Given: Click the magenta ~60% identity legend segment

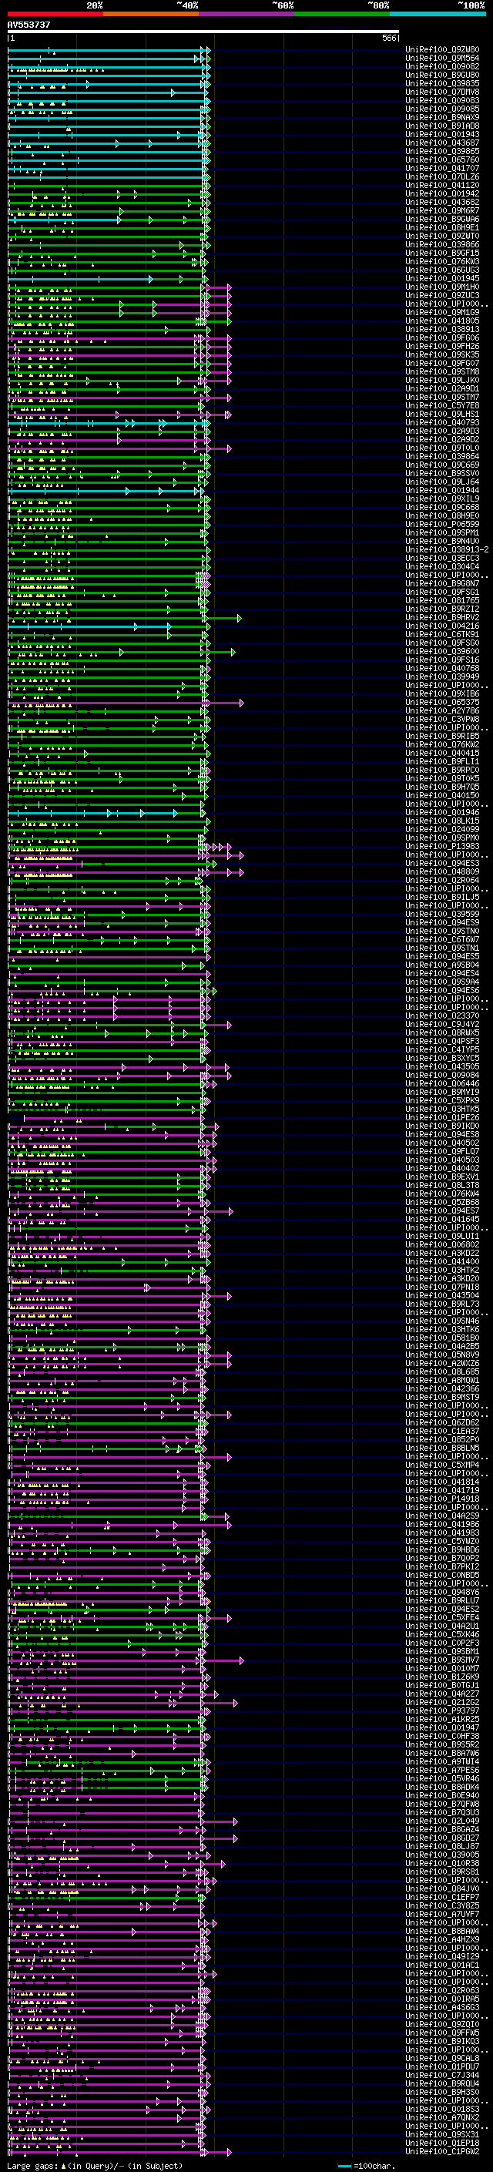Looking at the screenshot, I should 247,14.
